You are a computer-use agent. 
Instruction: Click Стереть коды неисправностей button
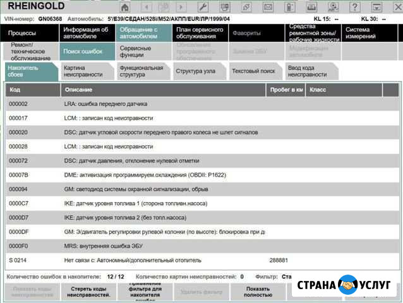[88, 292]
